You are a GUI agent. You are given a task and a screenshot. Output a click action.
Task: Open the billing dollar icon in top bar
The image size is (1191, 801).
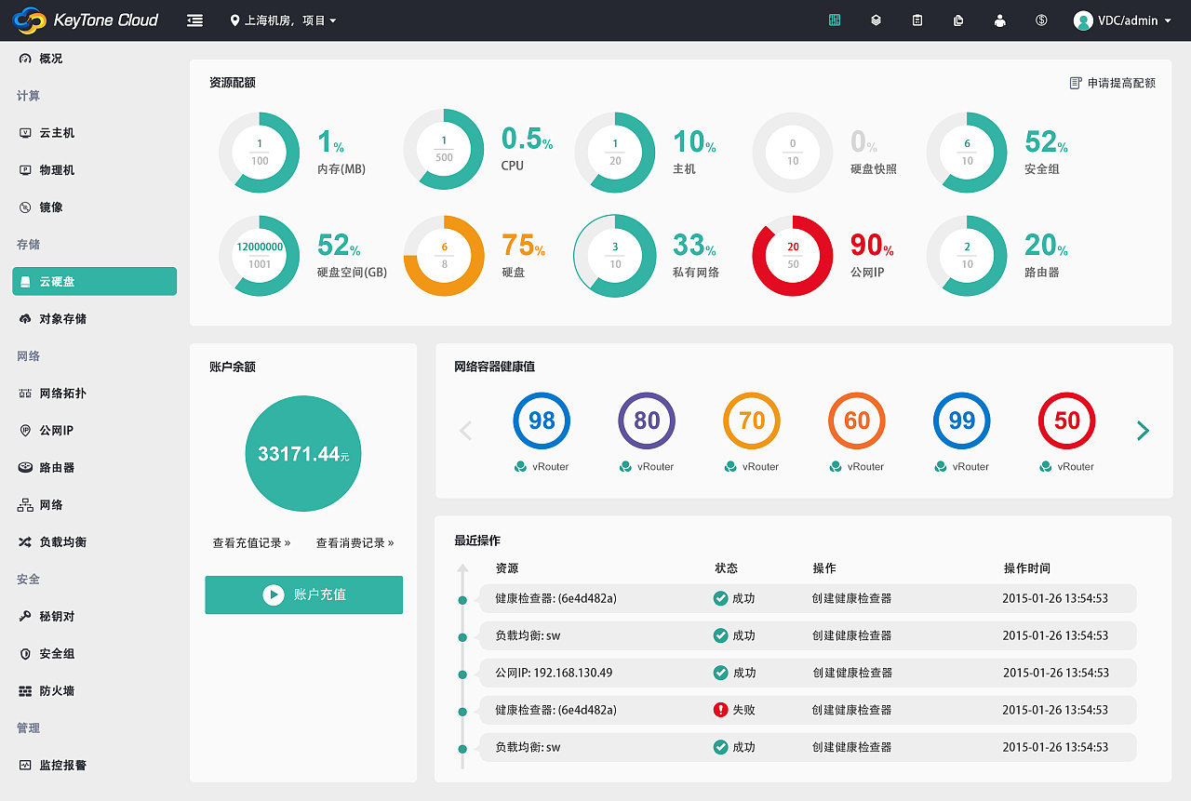point(1040,20)
